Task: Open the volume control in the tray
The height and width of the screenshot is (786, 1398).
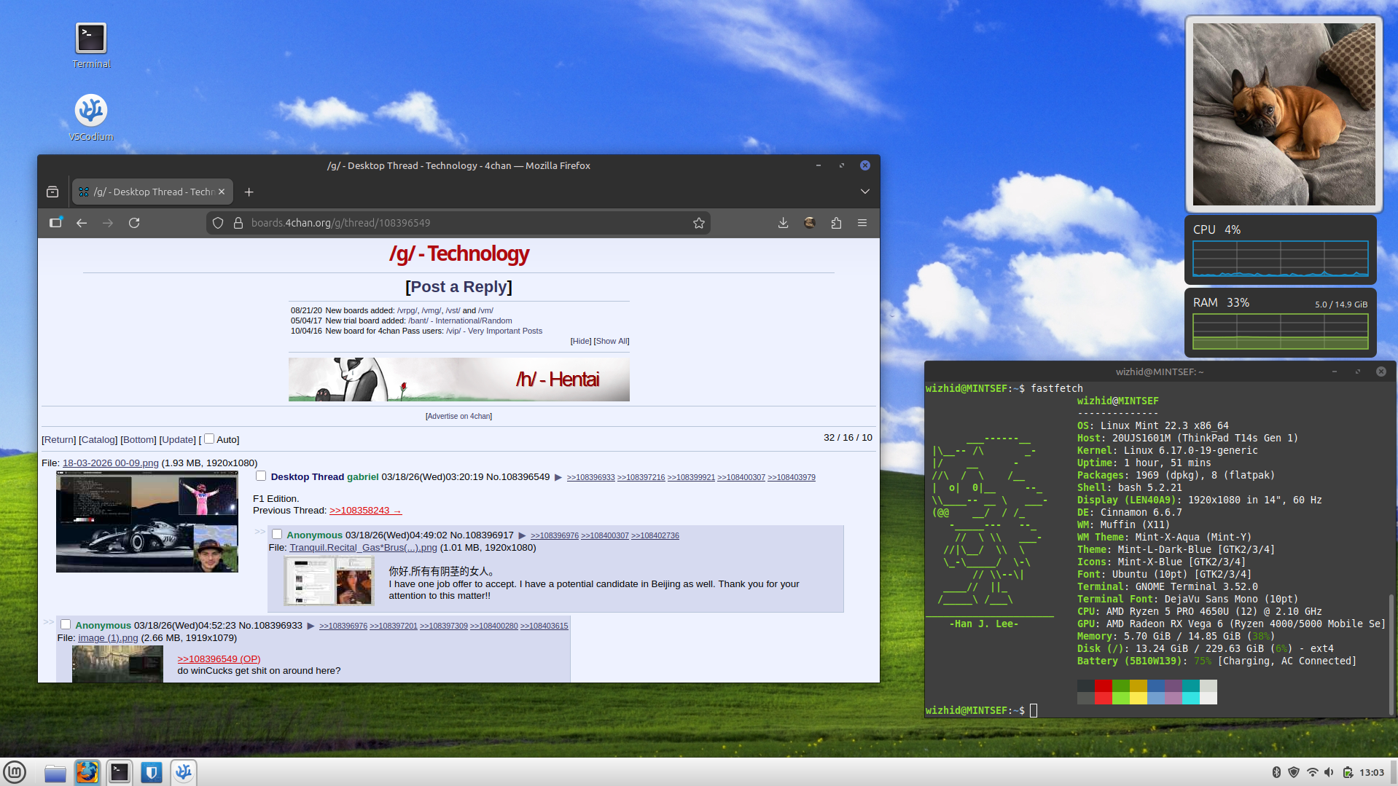Action: 1329,772
